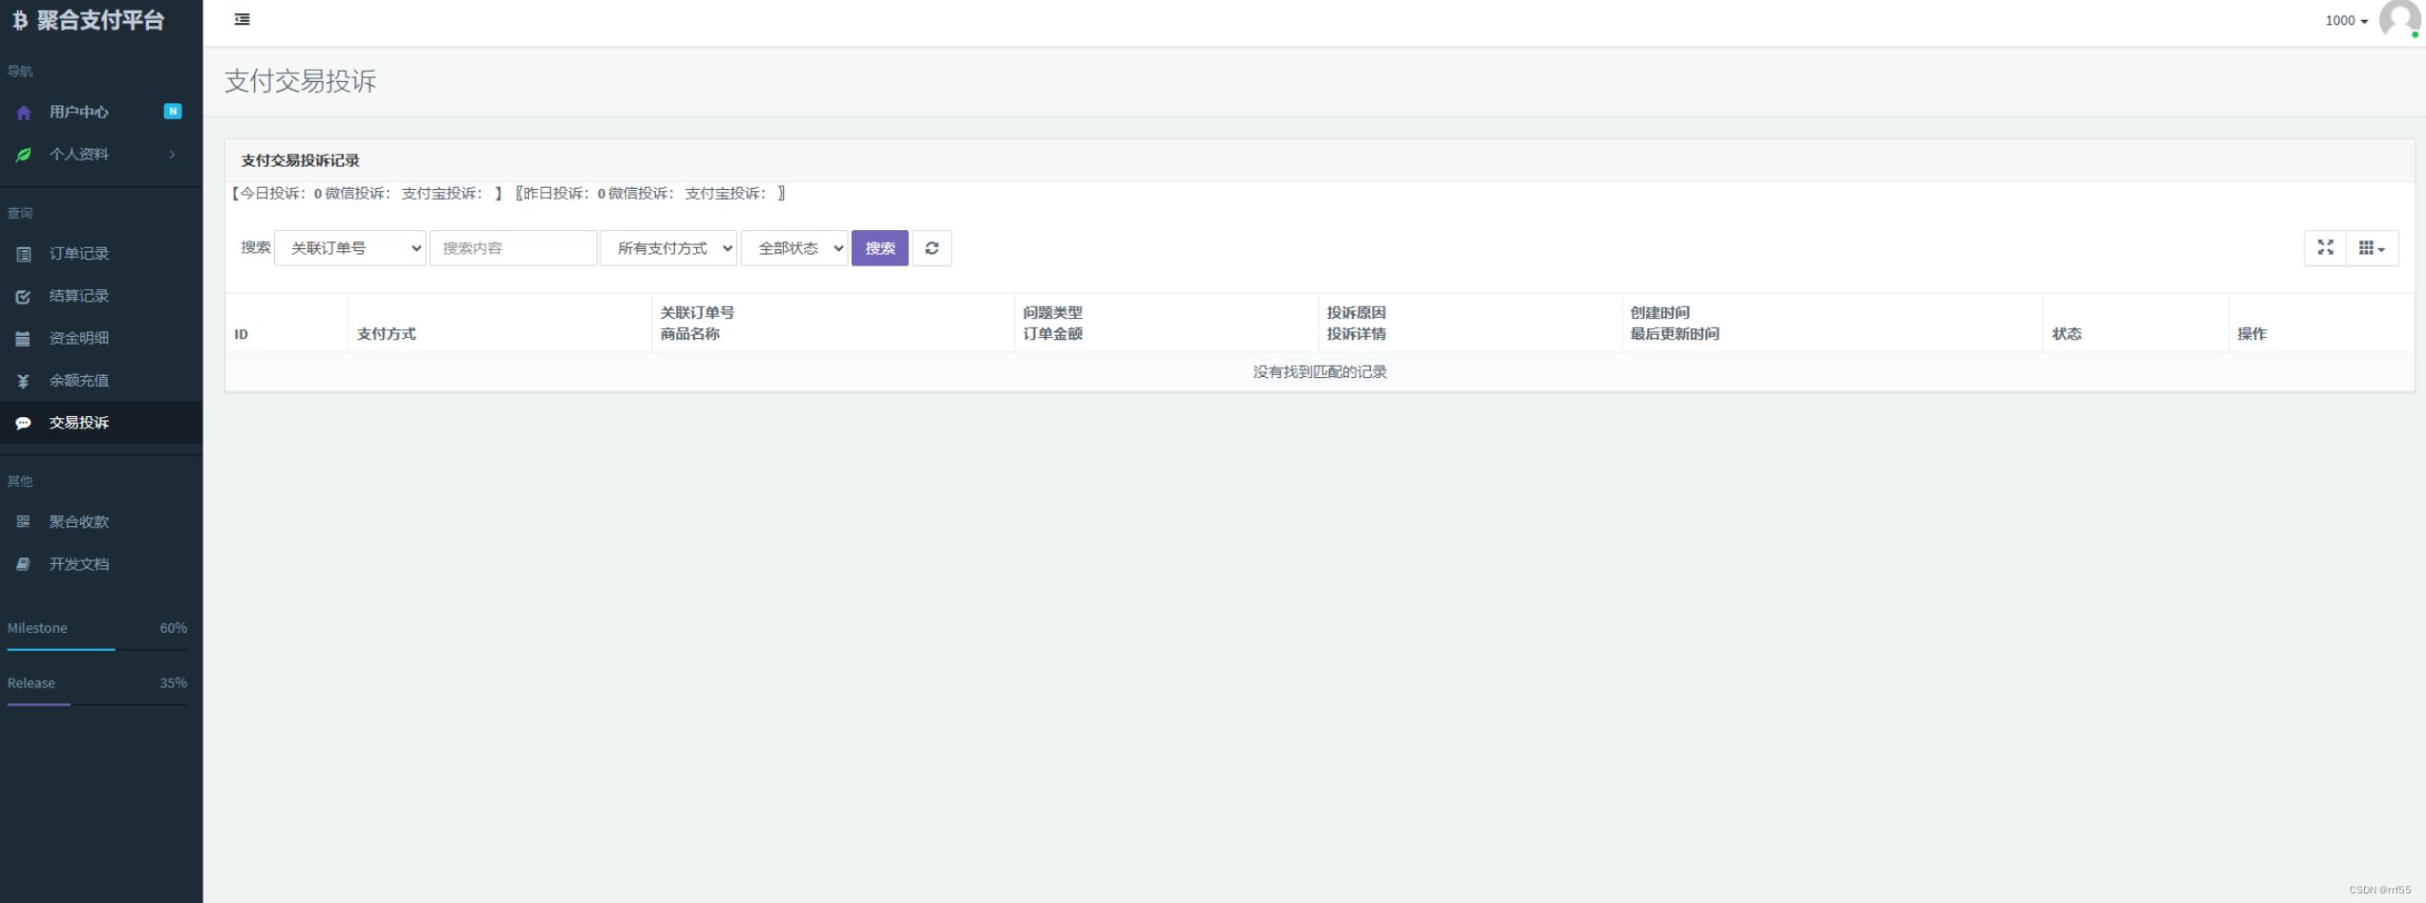Expand the 全部状态 status dropdown
Image resolution: width=2426 pixels, height=903 pixels.
793,248
